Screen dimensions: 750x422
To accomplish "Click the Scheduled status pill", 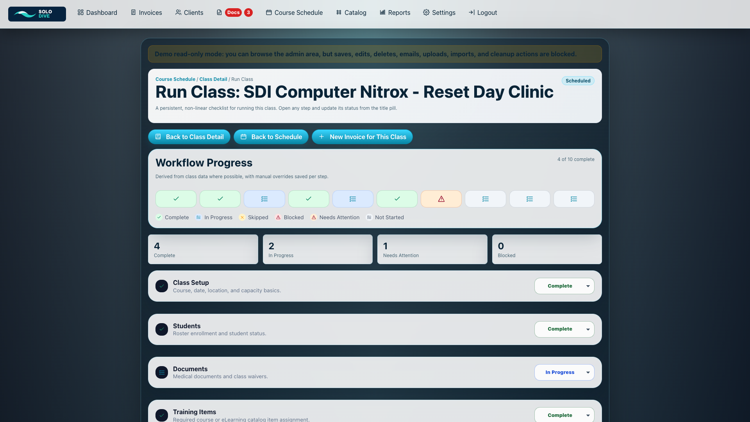I will (x=578, y=81).
